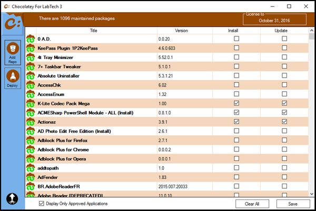Click the Clear All button

tap(252, 204)
